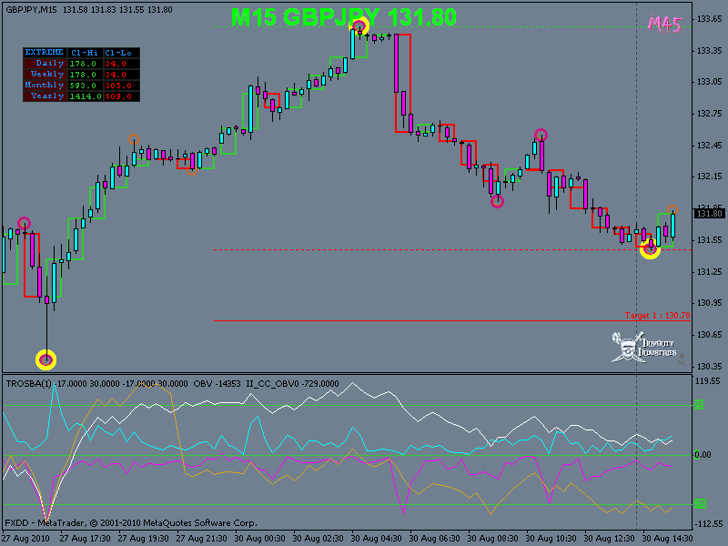Click the orange circle above the last candle

672,210
